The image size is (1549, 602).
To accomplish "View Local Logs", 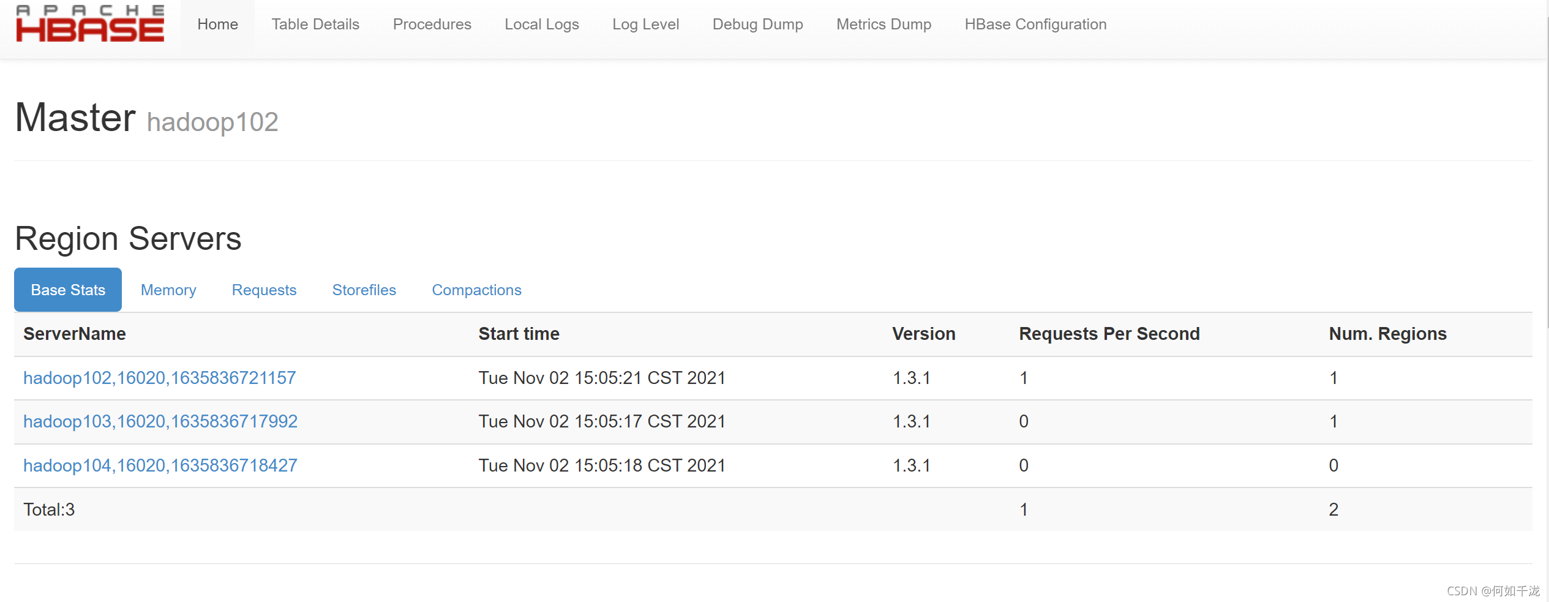I will 541,24.
